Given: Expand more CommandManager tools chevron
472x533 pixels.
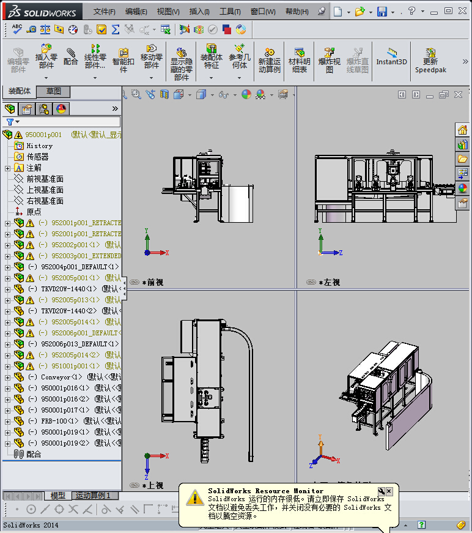Looking at the screenshot, I should point(465,62).
